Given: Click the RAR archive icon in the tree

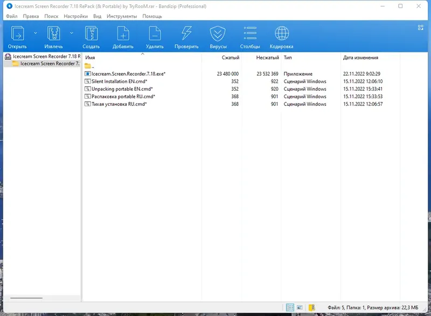Looking at the screenshot, I should point(8,57).
